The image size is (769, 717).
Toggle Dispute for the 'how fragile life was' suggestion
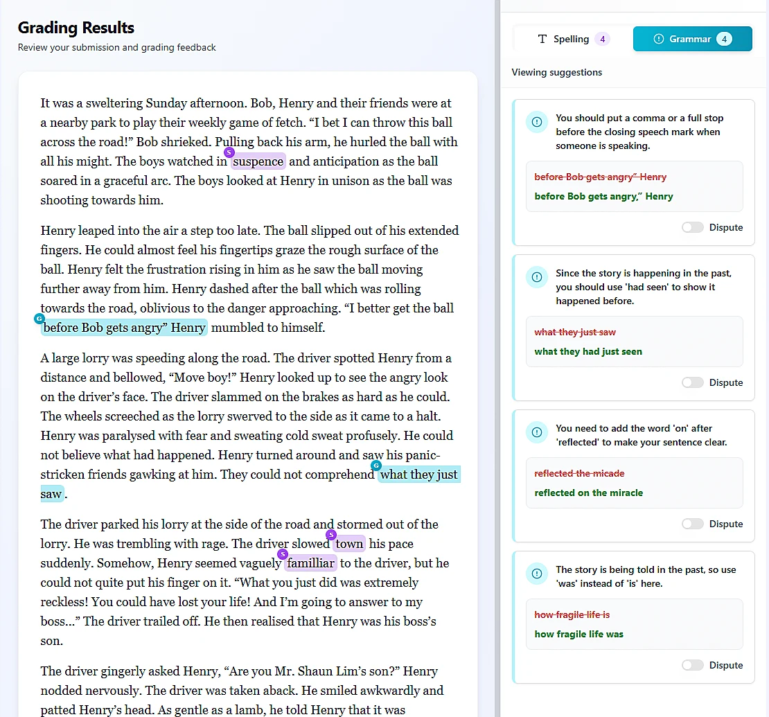(692, 665)
